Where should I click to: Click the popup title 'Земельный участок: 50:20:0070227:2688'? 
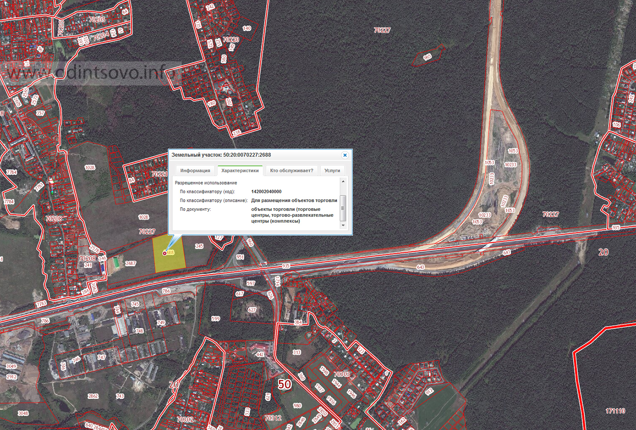[x=221, y=155]
